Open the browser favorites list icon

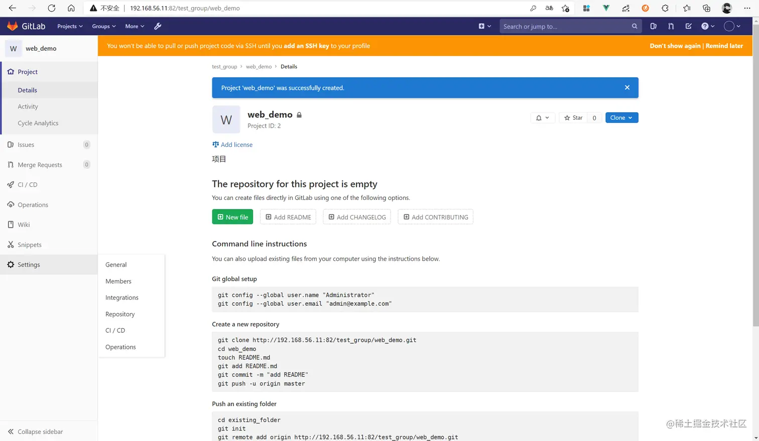687,8
